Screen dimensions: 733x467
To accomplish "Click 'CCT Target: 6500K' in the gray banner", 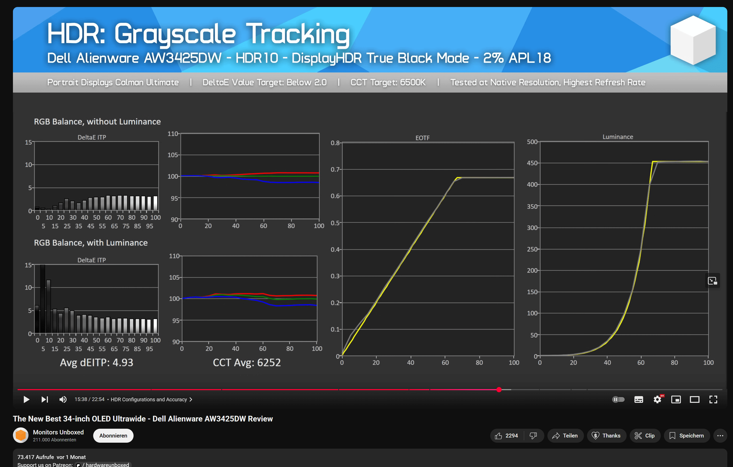I will click(388, 83).
